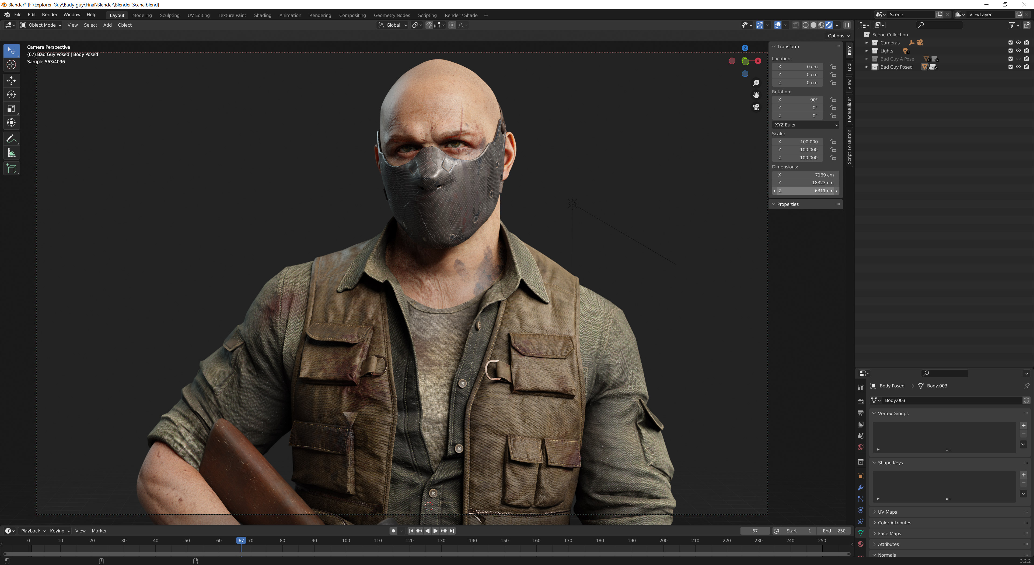Open the Object Mode dropdown
This screenshot has height=565, width=1034.
point(41,25)
